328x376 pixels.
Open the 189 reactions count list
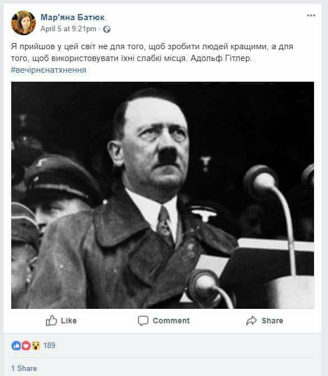click(x=49, y=346)
